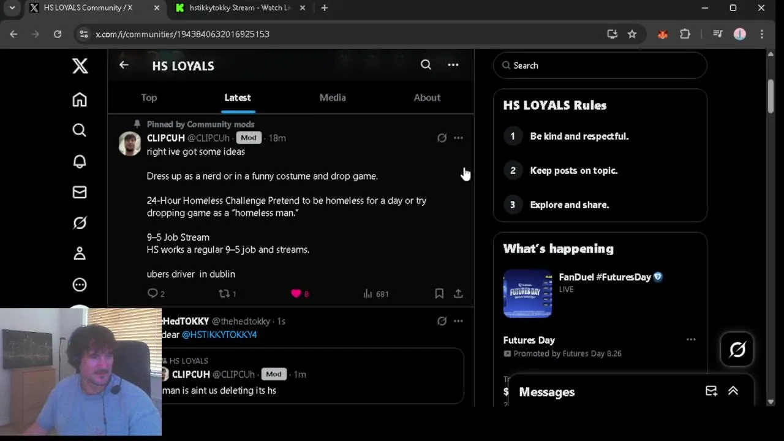Viewport: 784px width, 441px height.
Task: Select the Latest tab
Action: tap(238, 97)
